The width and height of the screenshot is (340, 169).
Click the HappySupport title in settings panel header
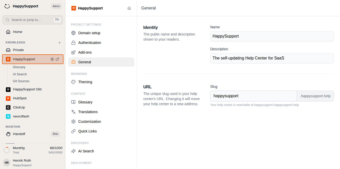coord(90,8)
